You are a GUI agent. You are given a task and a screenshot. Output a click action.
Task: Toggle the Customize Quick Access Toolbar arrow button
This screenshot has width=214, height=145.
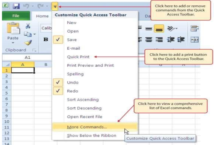click(x=55, y=6)
